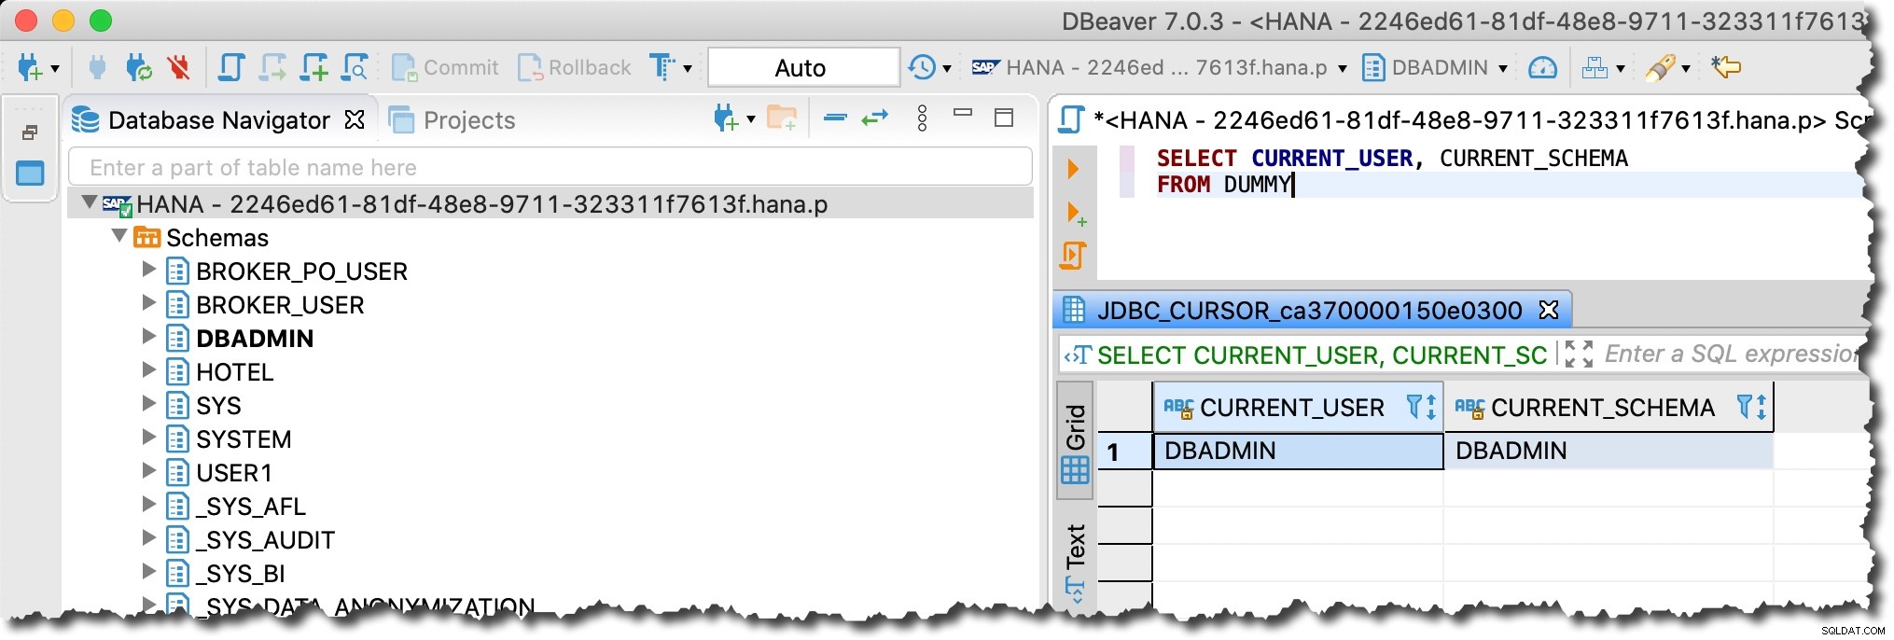Click the Execute SQL Script icon
The height and width of the screenshot is (640, 1894).
click(x=1073, y=255)
